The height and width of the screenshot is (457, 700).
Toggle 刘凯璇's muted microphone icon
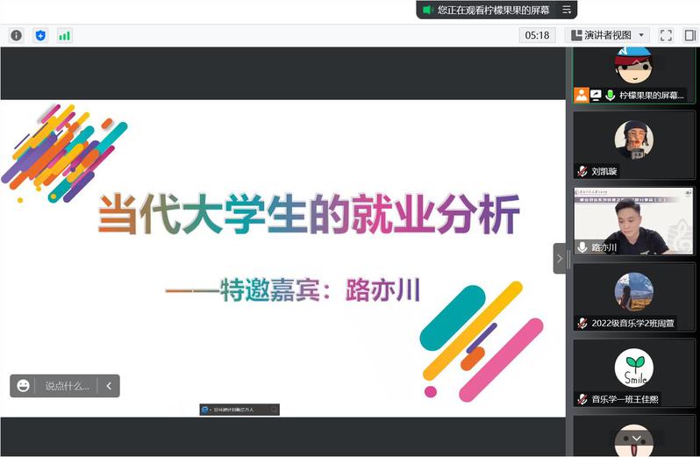[582, 172]
